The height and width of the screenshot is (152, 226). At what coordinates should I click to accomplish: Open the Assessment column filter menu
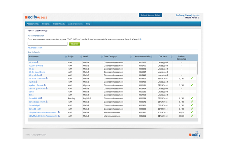tap(66, 56)
